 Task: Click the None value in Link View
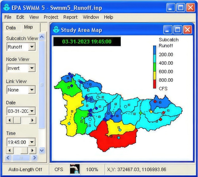coord(13,90)
